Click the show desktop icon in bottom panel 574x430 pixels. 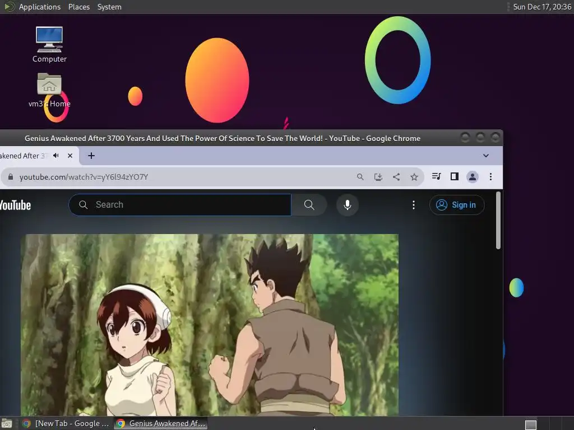(x=7, y=423)
